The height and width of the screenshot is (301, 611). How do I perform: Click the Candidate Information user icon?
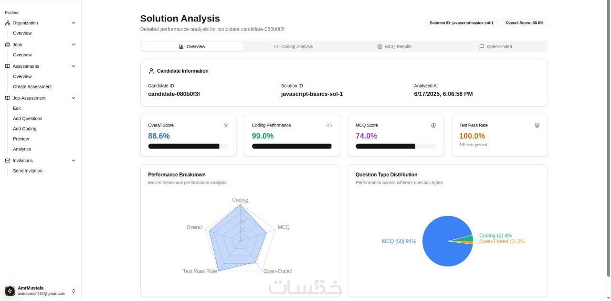pyautogui.click(x=152, y=71)
